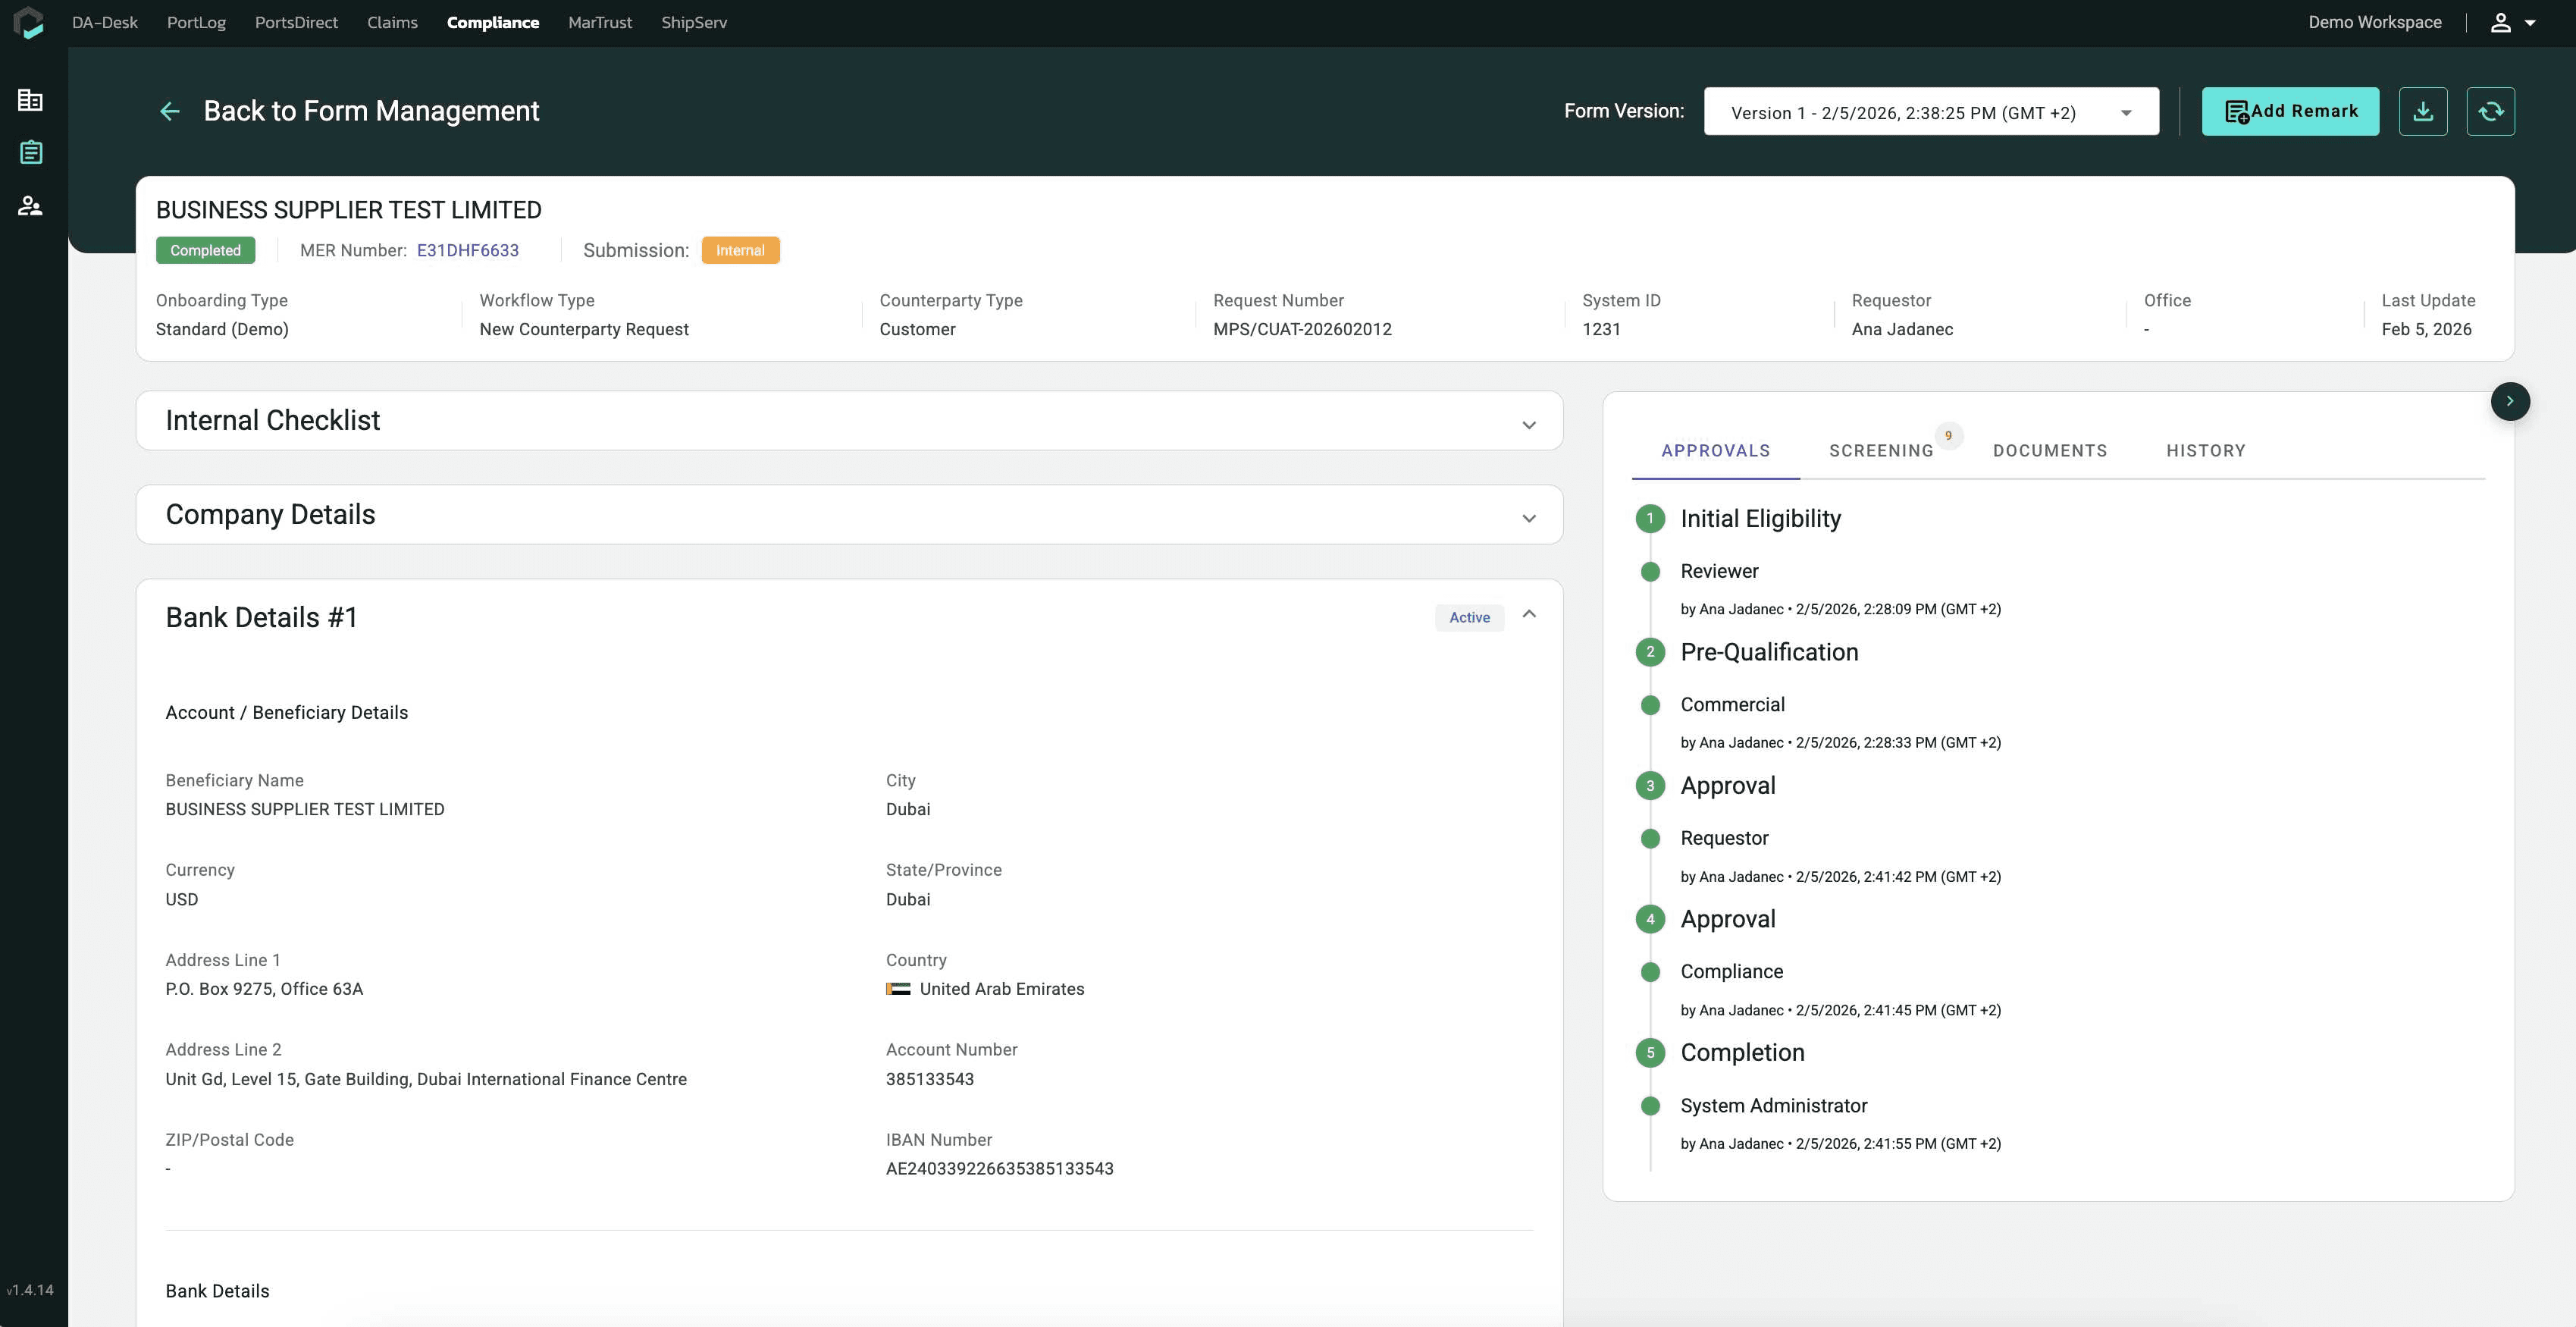Click the version label v1.4.14
The width and height of the screenshot is (2576, 1327).
coord(30,1290)
